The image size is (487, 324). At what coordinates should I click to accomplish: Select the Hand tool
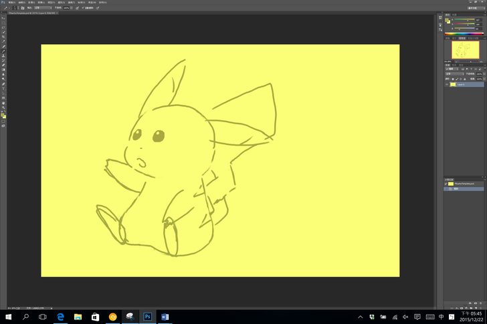3,102
